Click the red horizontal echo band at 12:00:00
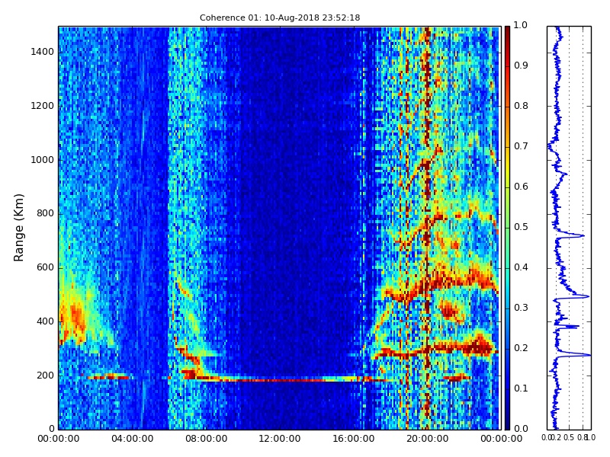Screen dimensions: 610x457 [x=280, y=380]
